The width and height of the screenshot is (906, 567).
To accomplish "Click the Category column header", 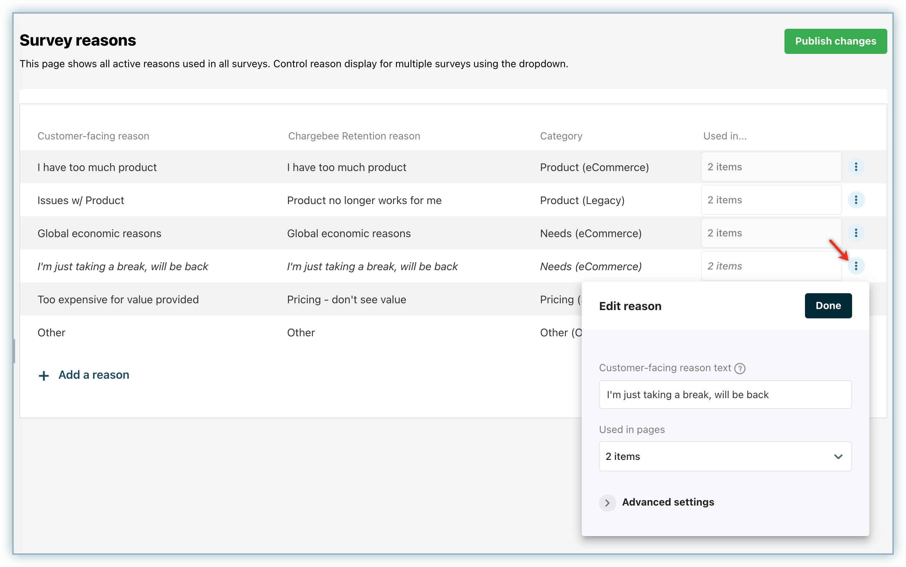I will point(561,136).
